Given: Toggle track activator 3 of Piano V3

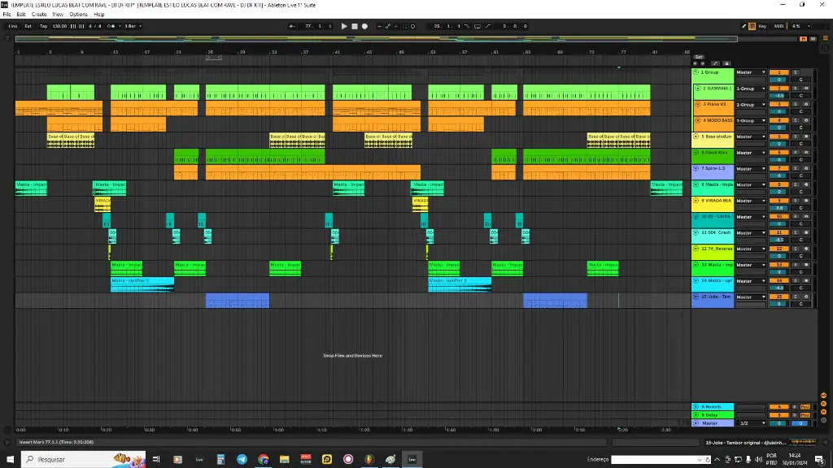Looking at the screenshot, I should click(779, 105).
